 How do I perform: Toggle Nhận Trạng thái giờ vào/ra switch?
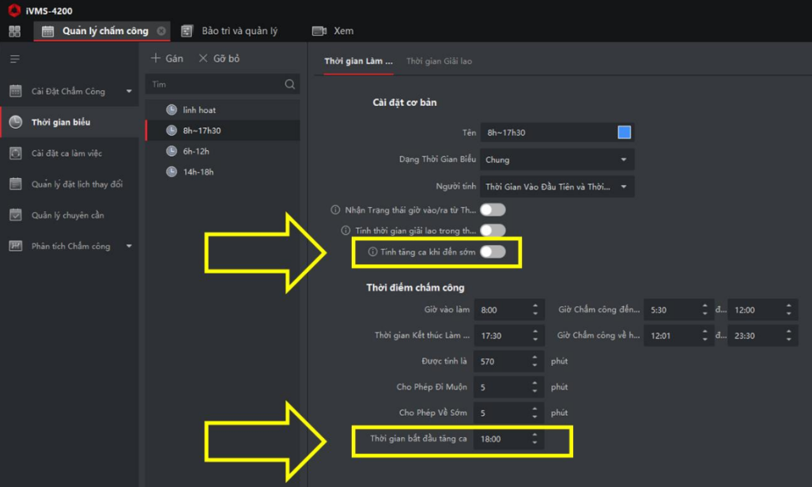[493, 210]
